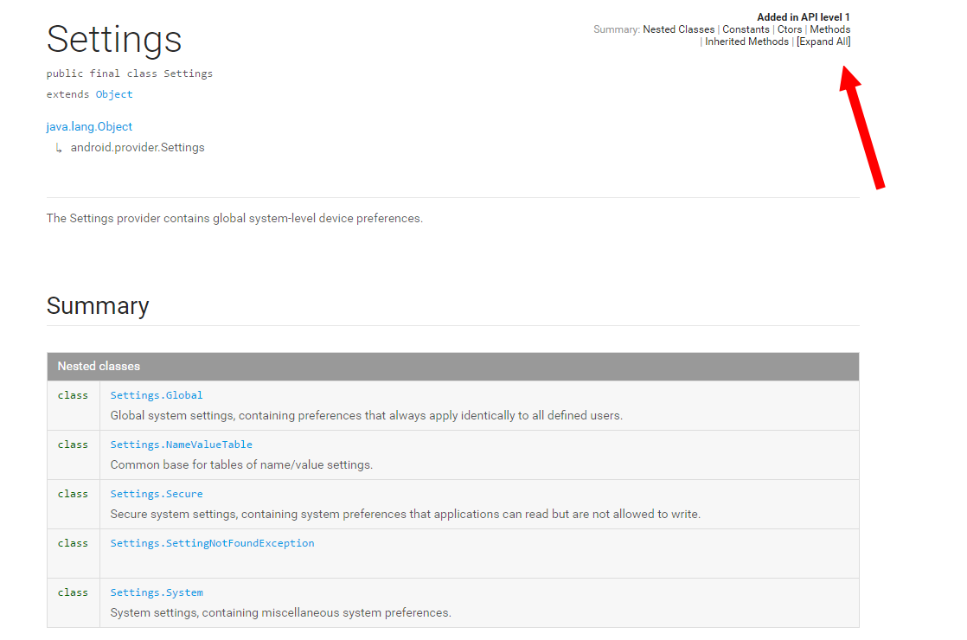Open the Settings.Global class link
Image resolution: width=967 pixels, height=640 pixels.
tap(157, 395)
